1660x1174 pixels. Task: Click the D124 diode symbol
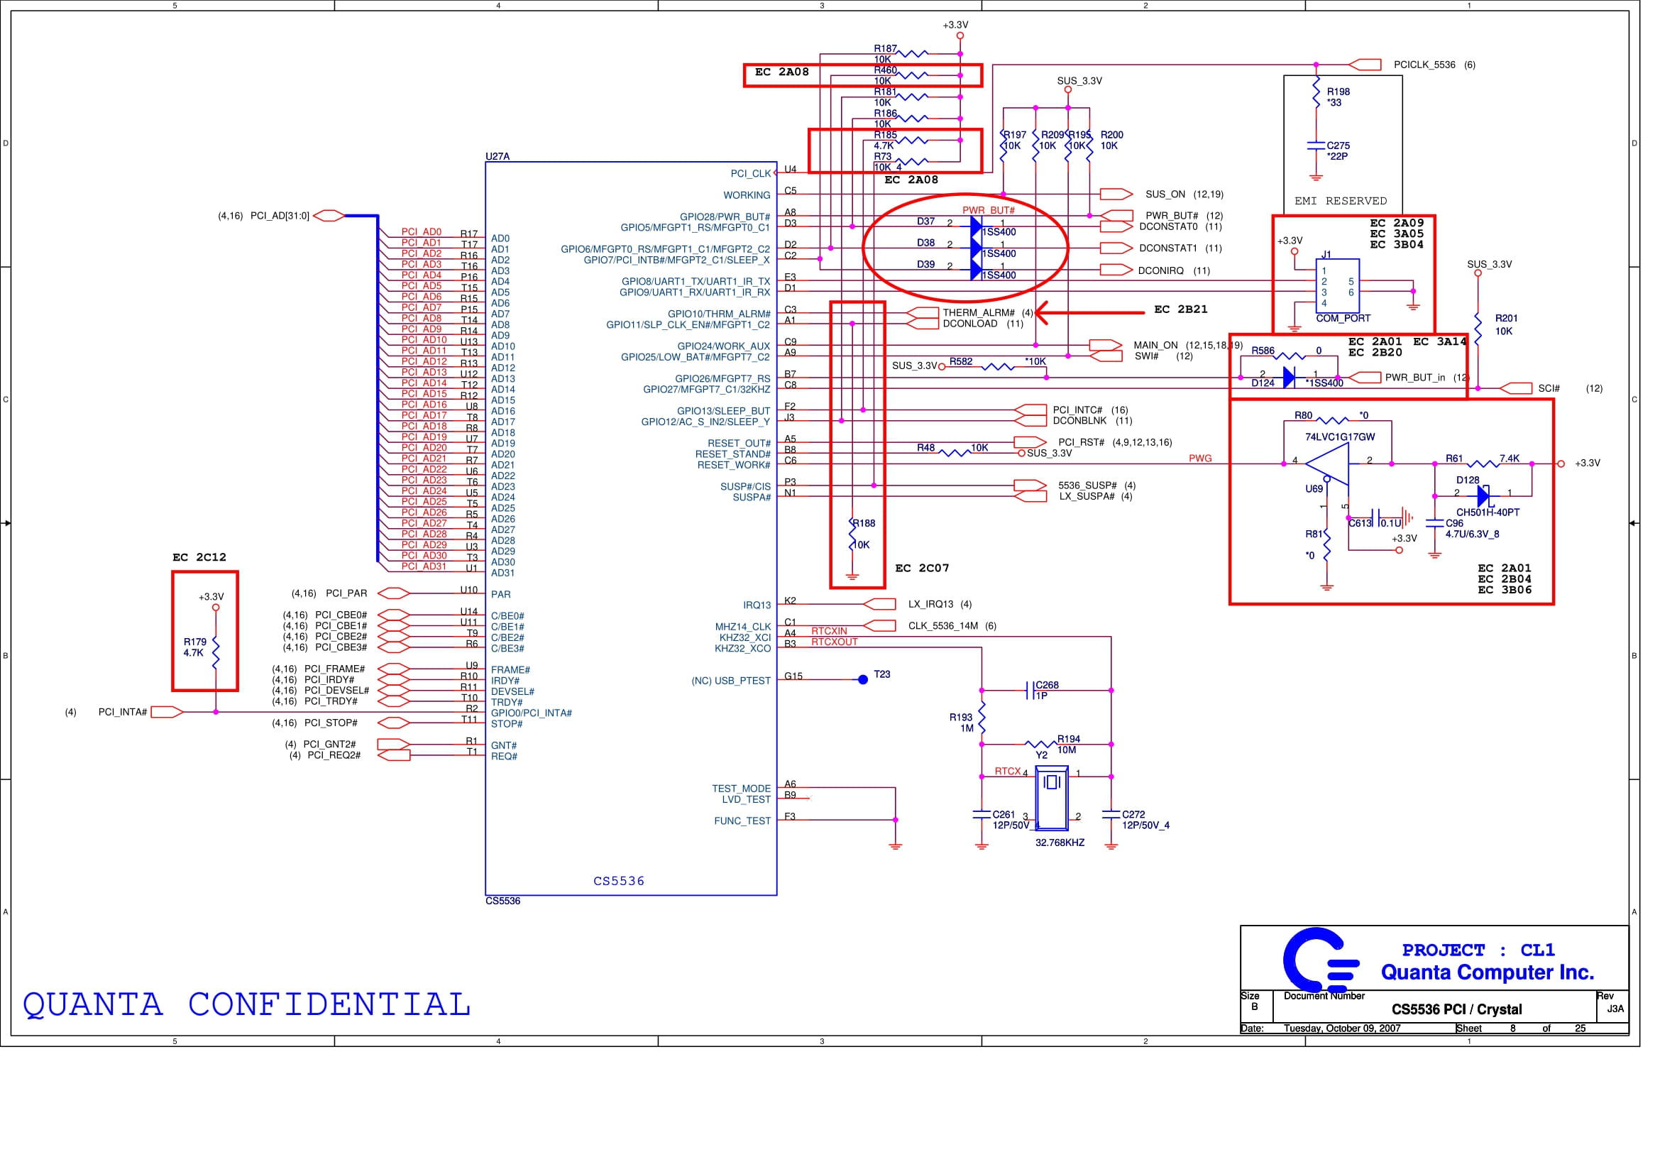tap(1289, 378)
